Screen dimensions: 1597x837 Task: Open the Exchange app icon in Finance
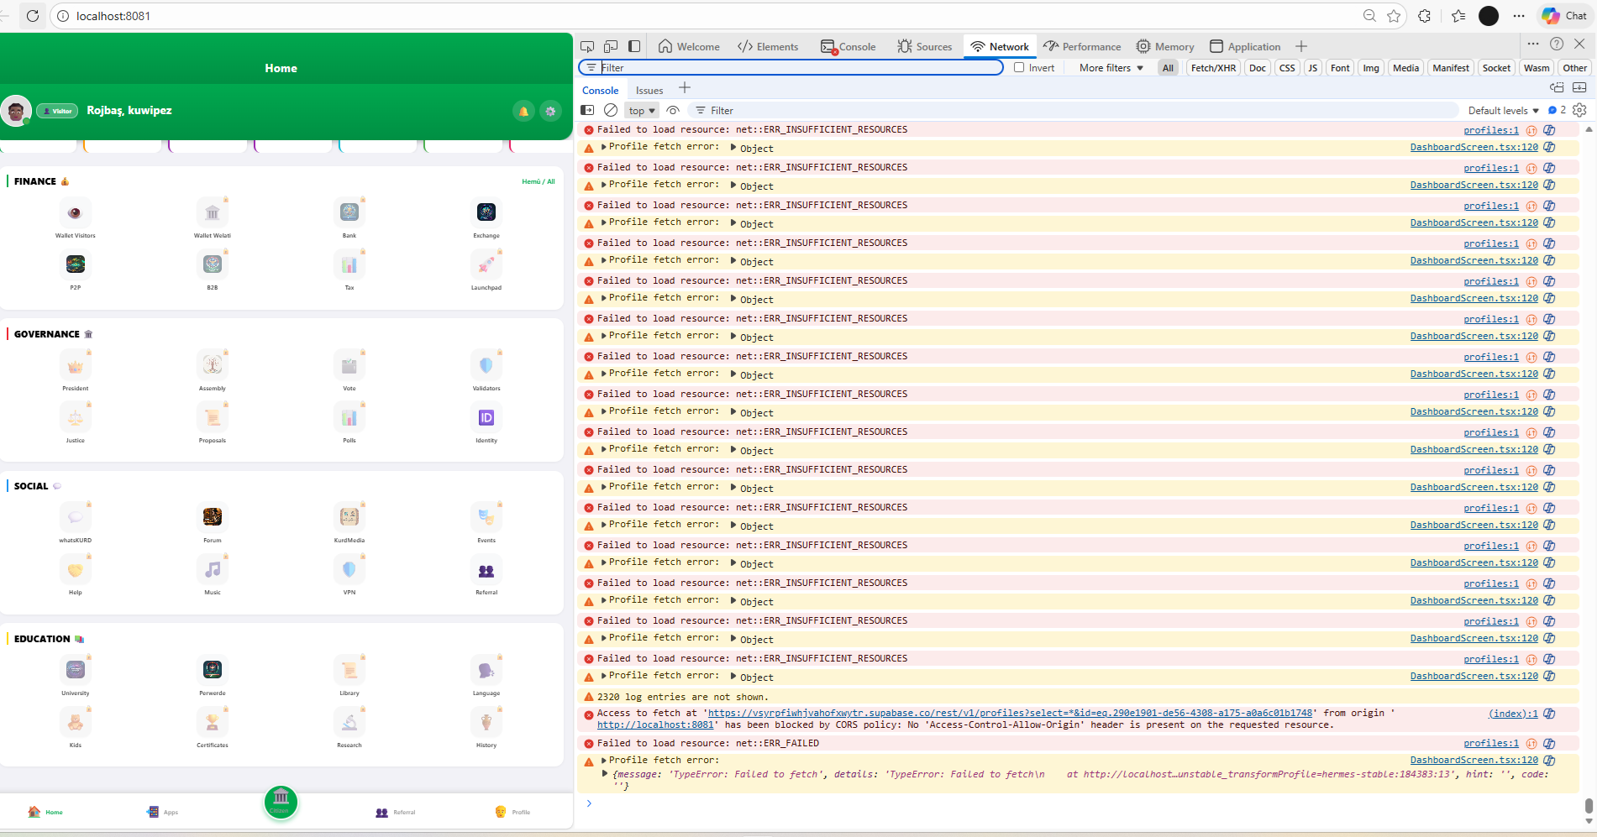tap(486, 213)
